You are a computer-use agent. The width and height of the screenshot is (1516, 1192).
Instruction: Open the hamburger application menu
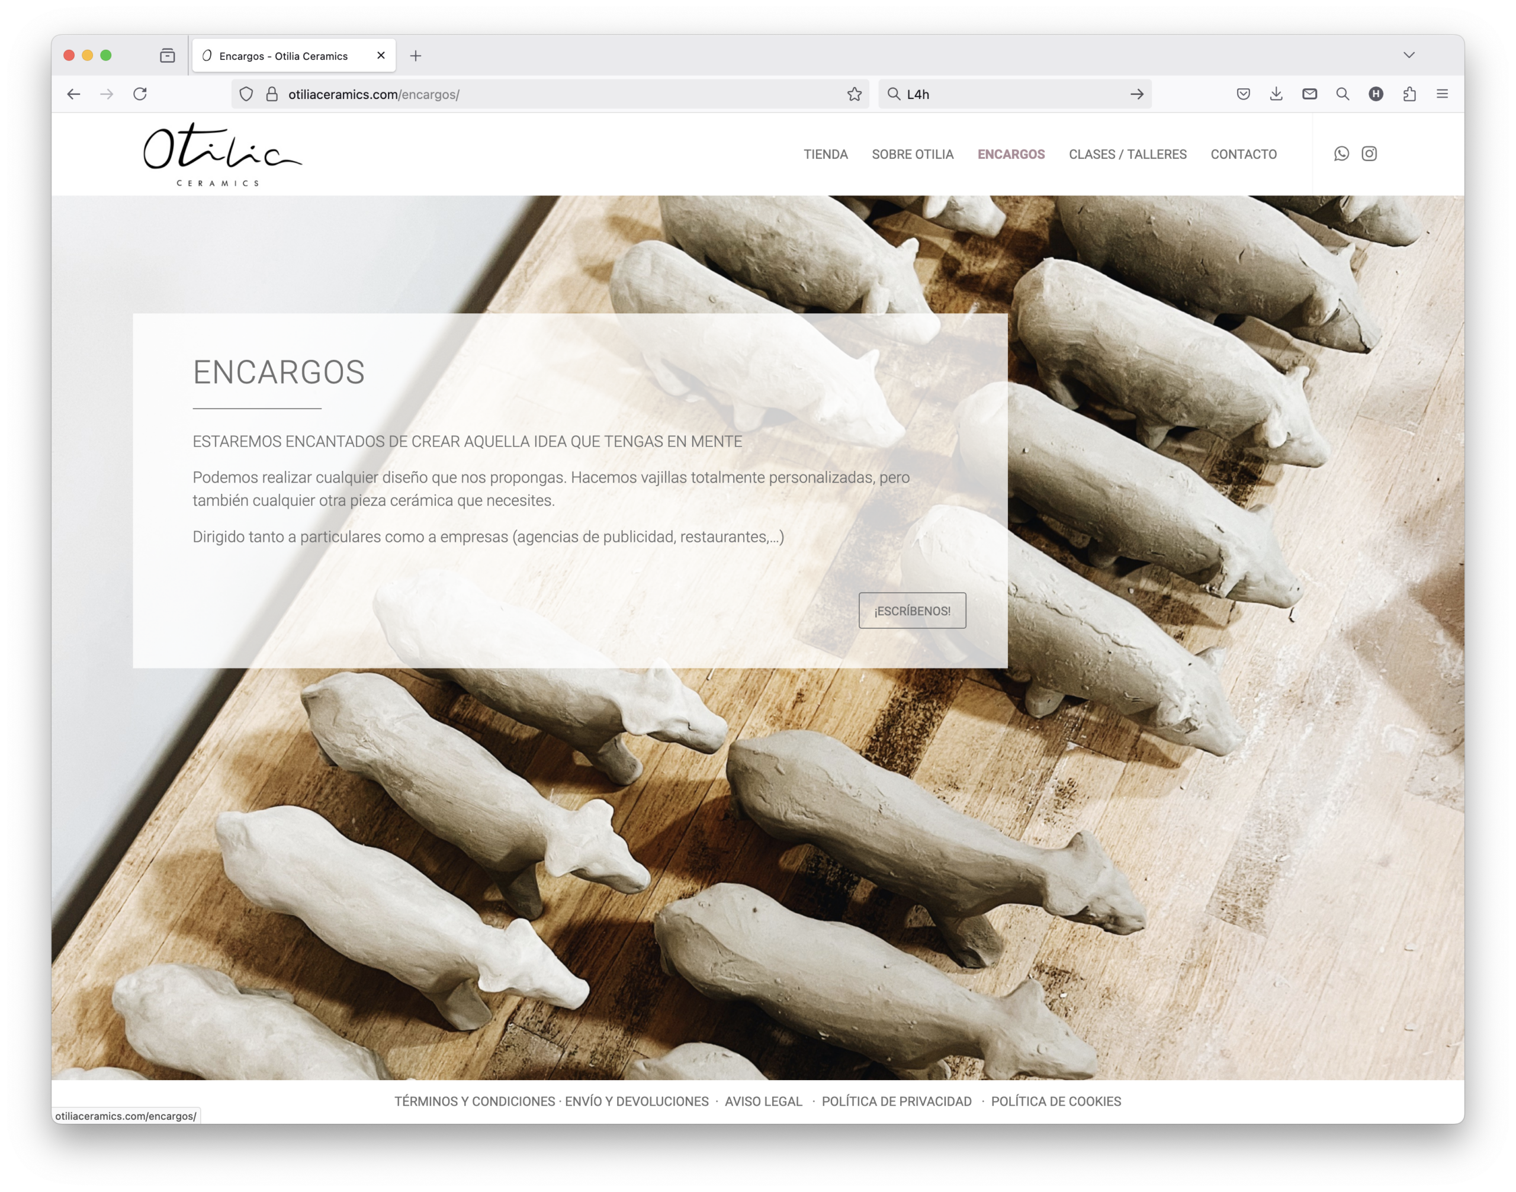click(1442, 94)
